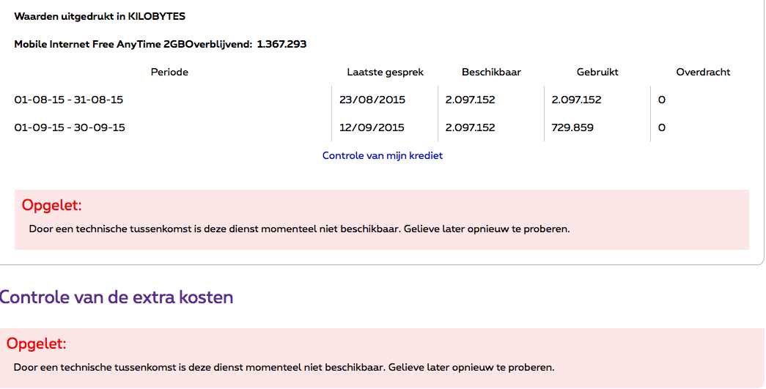766x389 pixels.
Task: Select the 'Beschikbaar' column header
Action: [x=491, y=72]
